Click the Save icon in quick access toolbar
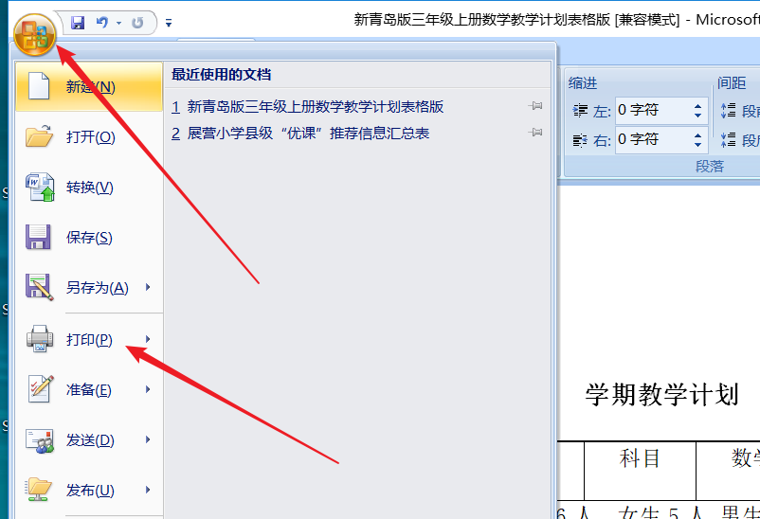The height and width of the screenshot is (519, 760). coord(78,23)
